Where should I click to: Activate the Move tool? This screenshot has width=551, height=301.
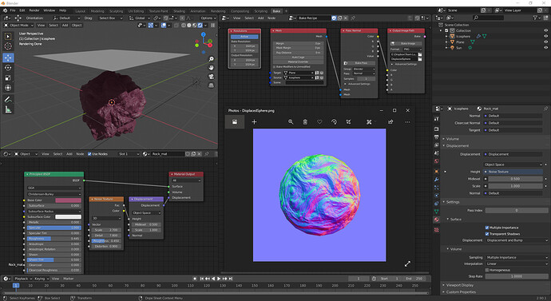click(x=8, y=57)
